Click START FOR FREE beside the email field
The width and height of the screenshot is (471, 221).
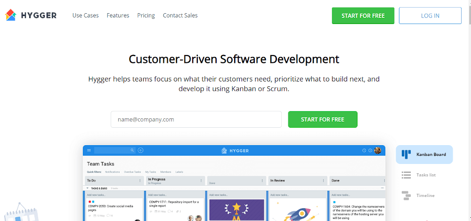323,119
